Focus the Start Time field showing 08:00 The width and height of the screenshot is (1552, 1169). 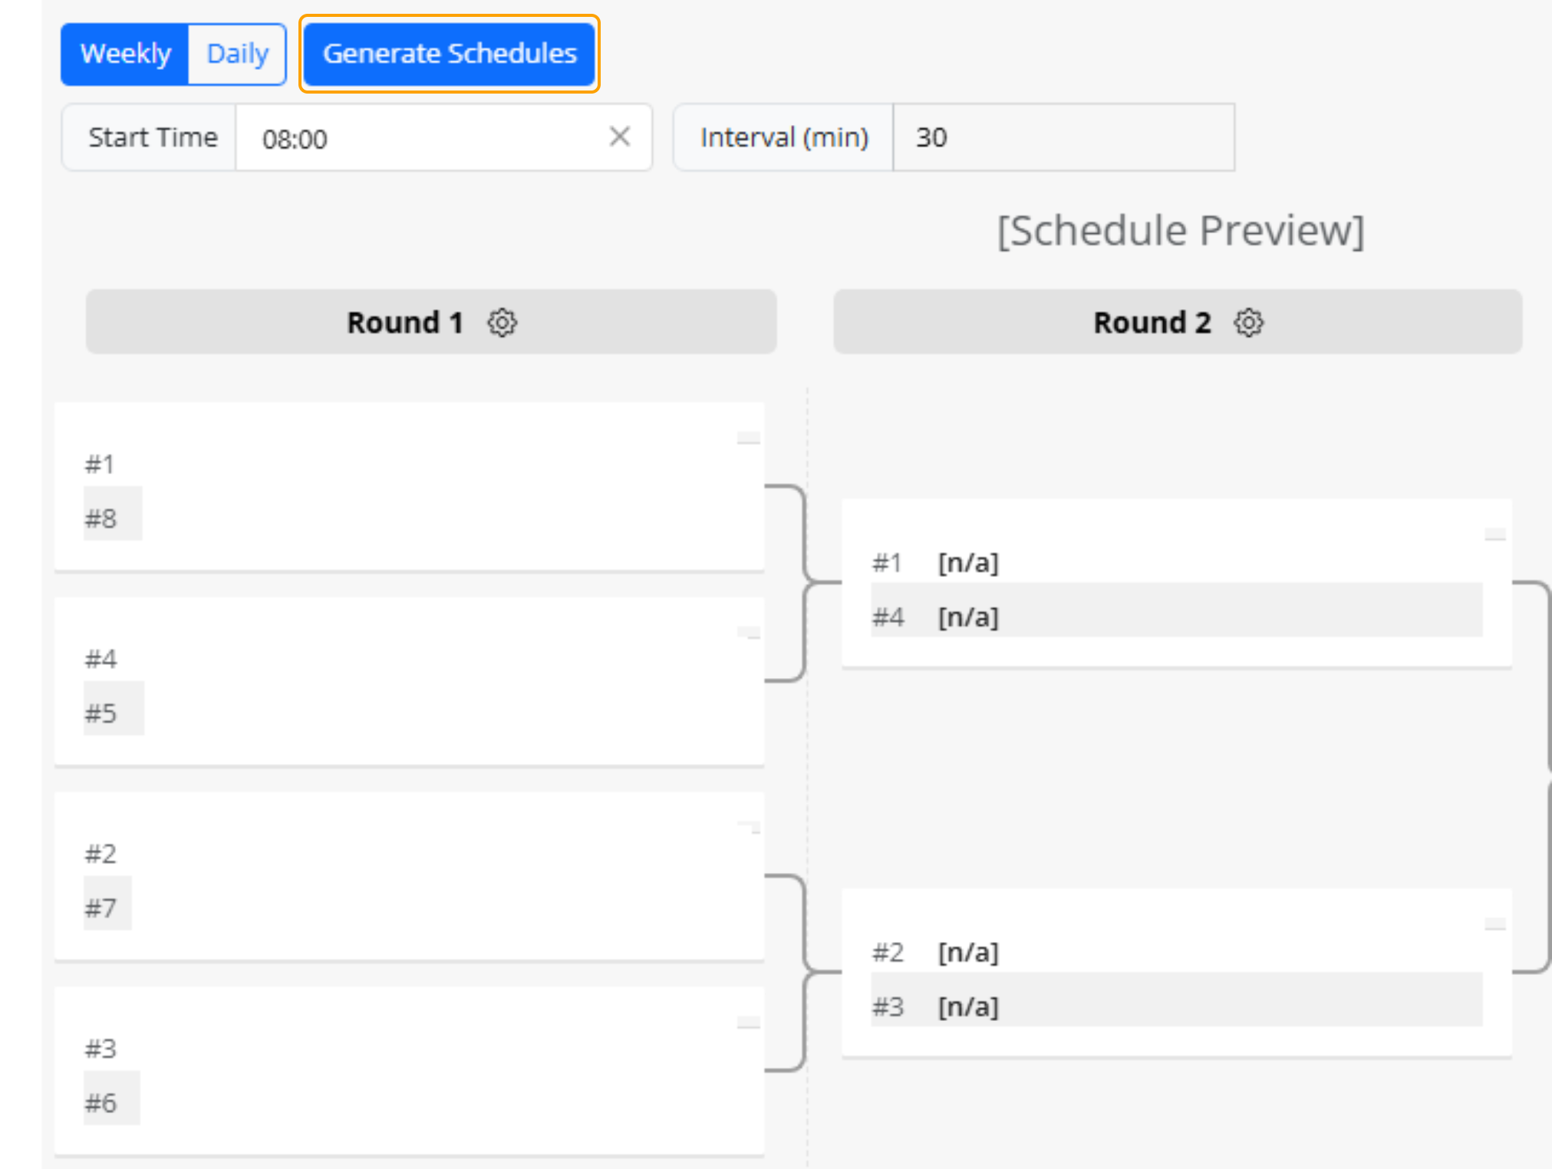422,138
